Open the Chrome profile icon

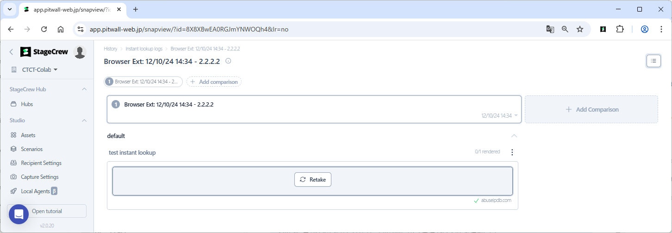[644, 29]
